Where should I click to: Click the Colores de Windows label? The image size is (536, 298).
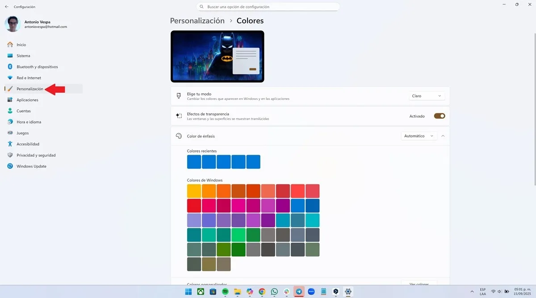click(x=205, y=180)
